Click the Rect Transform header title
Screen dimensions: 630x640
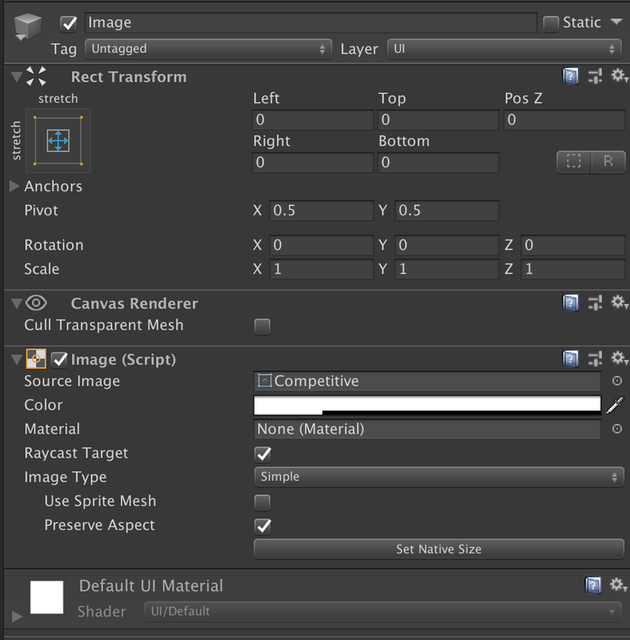(x=129, y=77)
